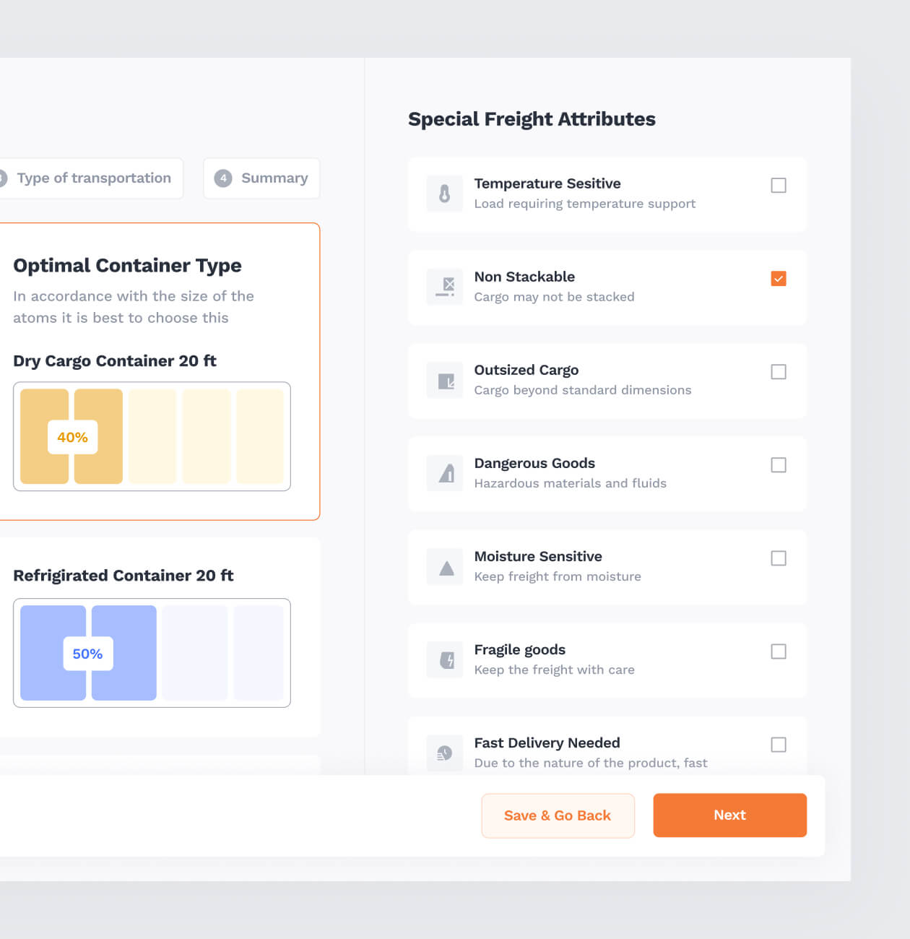This screenshot has width=910, height=939.
Task: Check the Fragile goods checkbox
Action: [x=778, y=652]
